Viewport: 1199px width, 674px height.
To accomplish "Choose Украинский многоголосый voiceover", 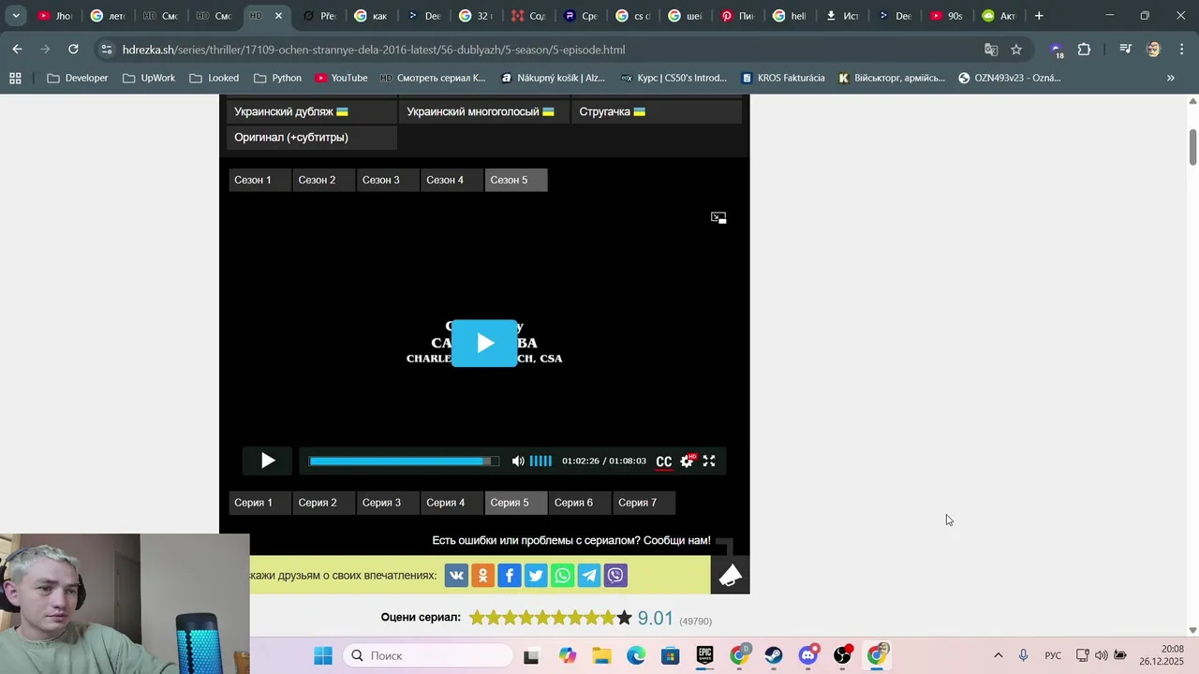I will pyautogui.click(x=484, y=111).
